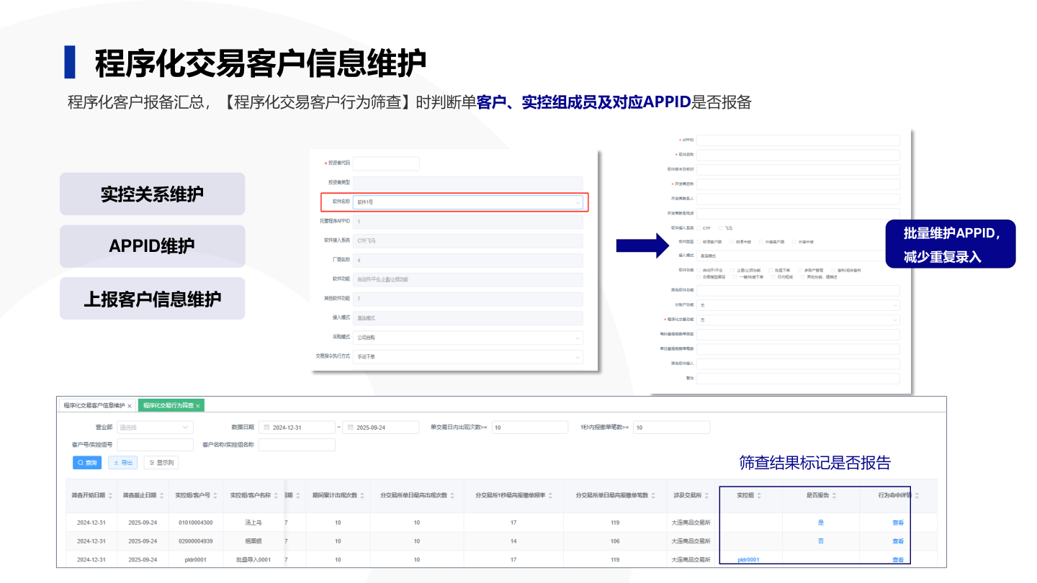Select 实控关系维护 menu item
Screen dimensions: 1037x583
pos(152,194)
